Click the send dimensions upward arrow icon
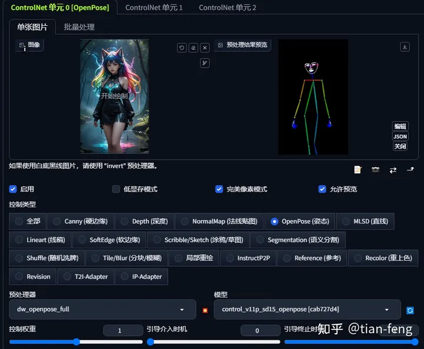 410,169
